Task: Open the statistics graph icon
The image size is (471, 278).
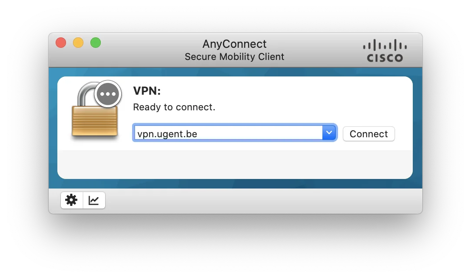Action: [94, 200]
